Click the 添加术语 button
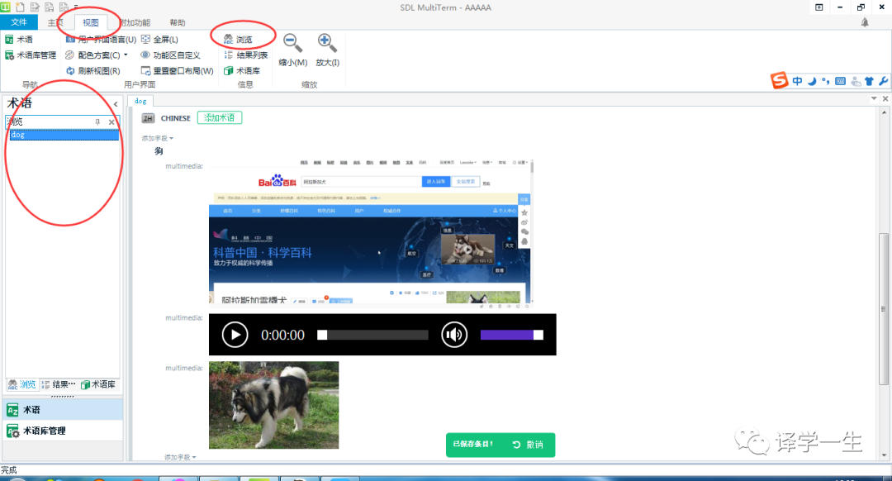Image resolution: width=892 pixels, height=481 pixels. (x=220, y=118)
